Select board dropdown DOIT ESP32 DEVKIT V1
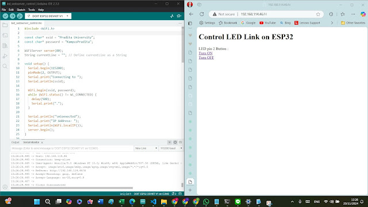Viewport: 368px width, 207px height. tap(48, 16)
